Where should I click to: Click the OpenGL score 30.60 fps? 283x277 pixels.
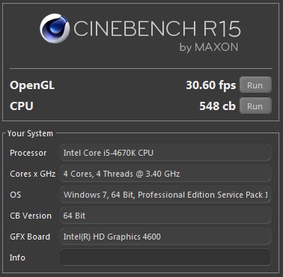(211, 85)
